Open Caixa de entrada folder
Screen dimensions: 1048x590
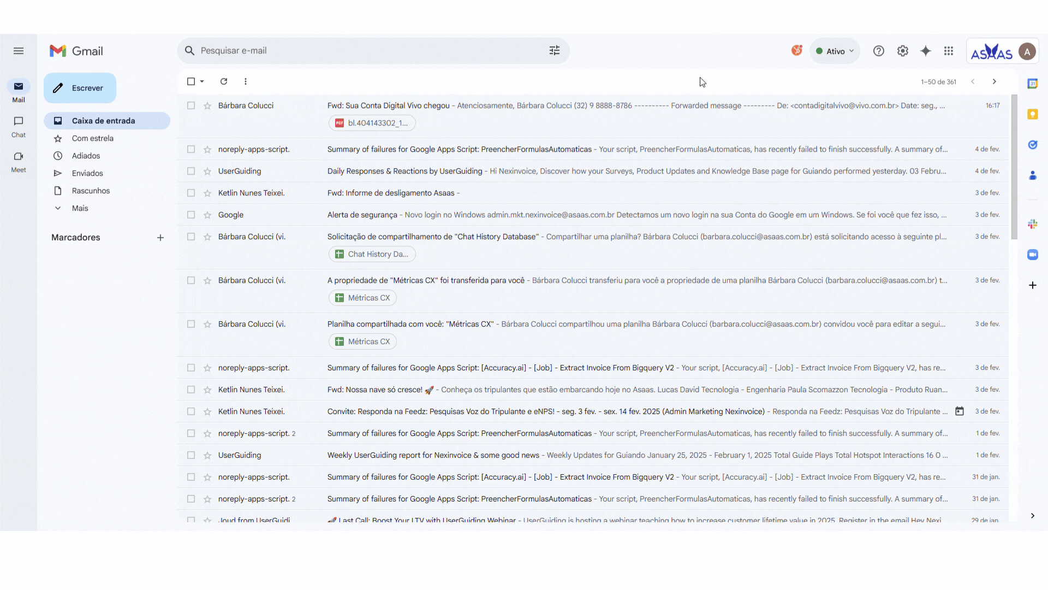[107, 121]
